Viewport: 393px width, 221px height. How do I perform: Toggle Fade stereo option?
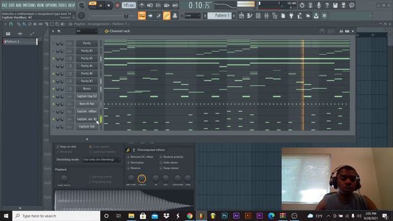coord(169,163)
